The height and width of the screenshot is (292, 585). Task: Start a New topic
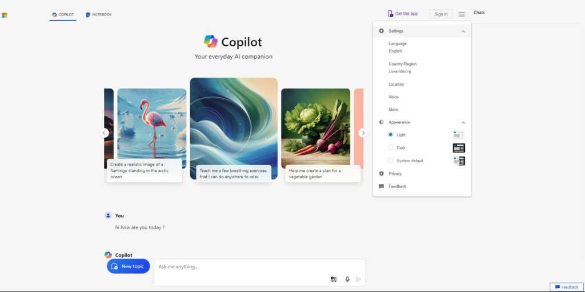click(x=129, y=266)
